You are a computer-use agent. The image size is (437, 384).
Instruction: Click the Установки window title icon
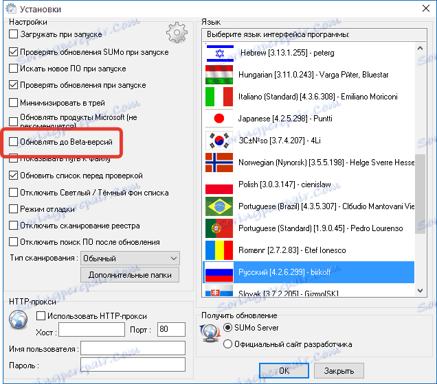(11, 9)
